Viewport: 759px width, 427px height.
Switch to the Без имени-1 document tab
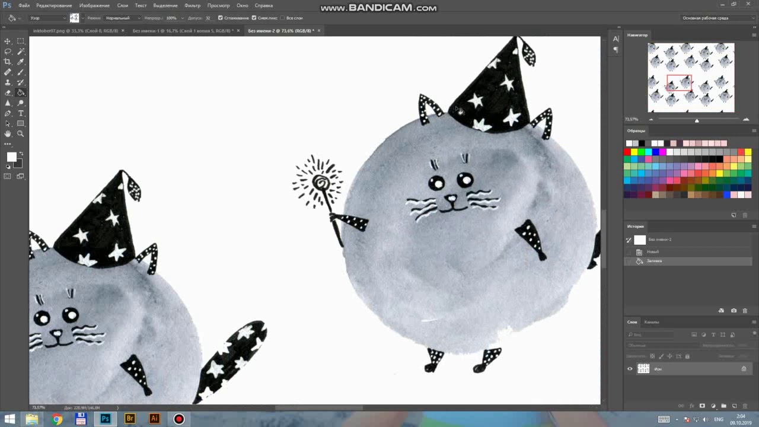click(184, 30)
